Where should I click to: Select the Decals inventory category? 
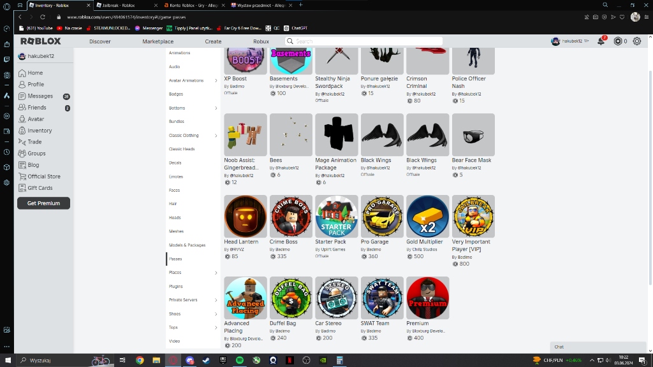(175, 162)
